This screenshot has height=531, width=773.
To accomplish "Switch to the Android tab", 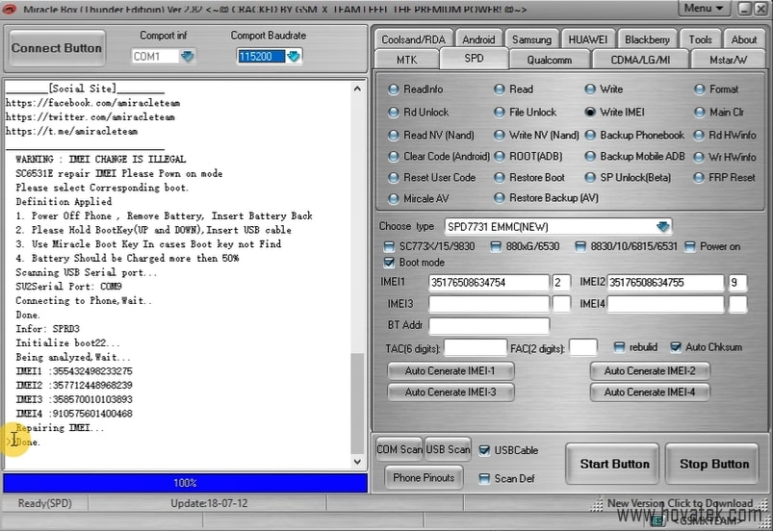I will 478,39.
